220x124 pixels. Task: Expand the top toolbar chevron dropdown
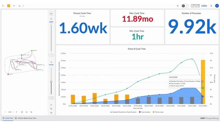23,6
